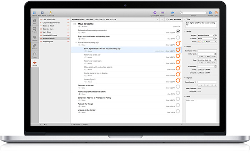Screen dimensions: 250x153
Task: Open the Project dropdown in inspector
Action: (x=206, y=35)
